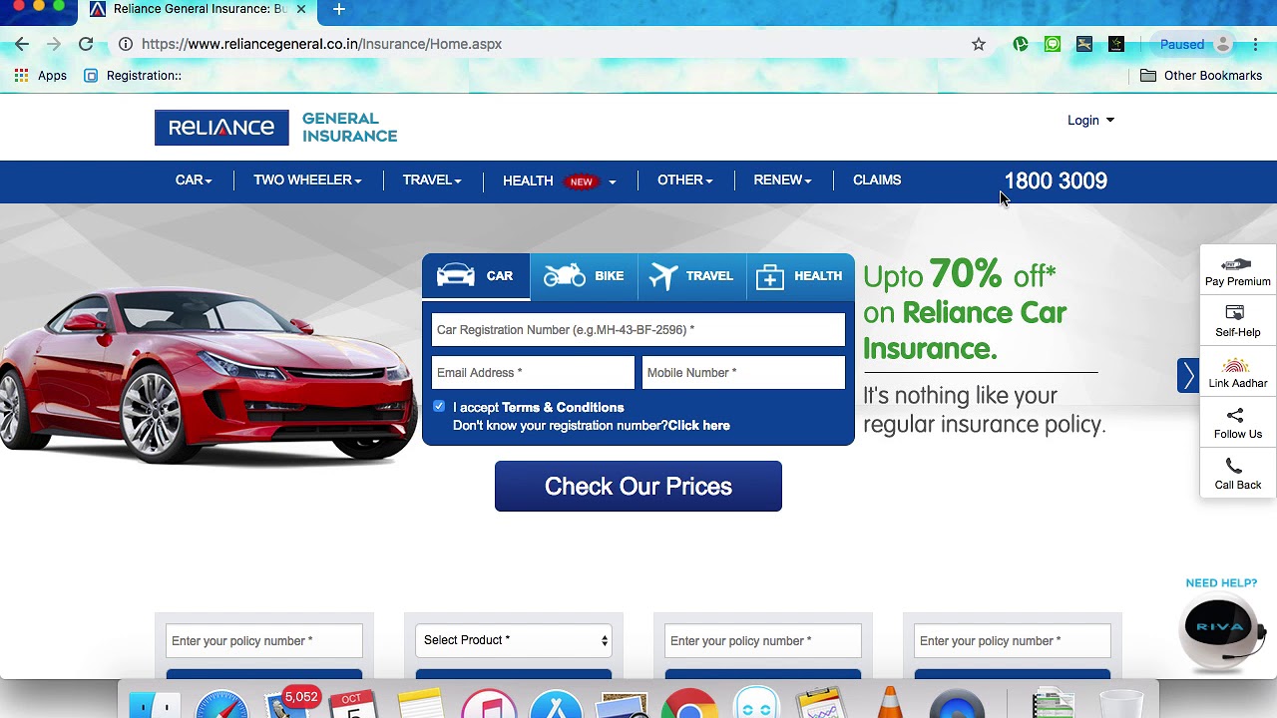Click the Email Address field
The image size is (1277, 718).
tap(533, 373)
